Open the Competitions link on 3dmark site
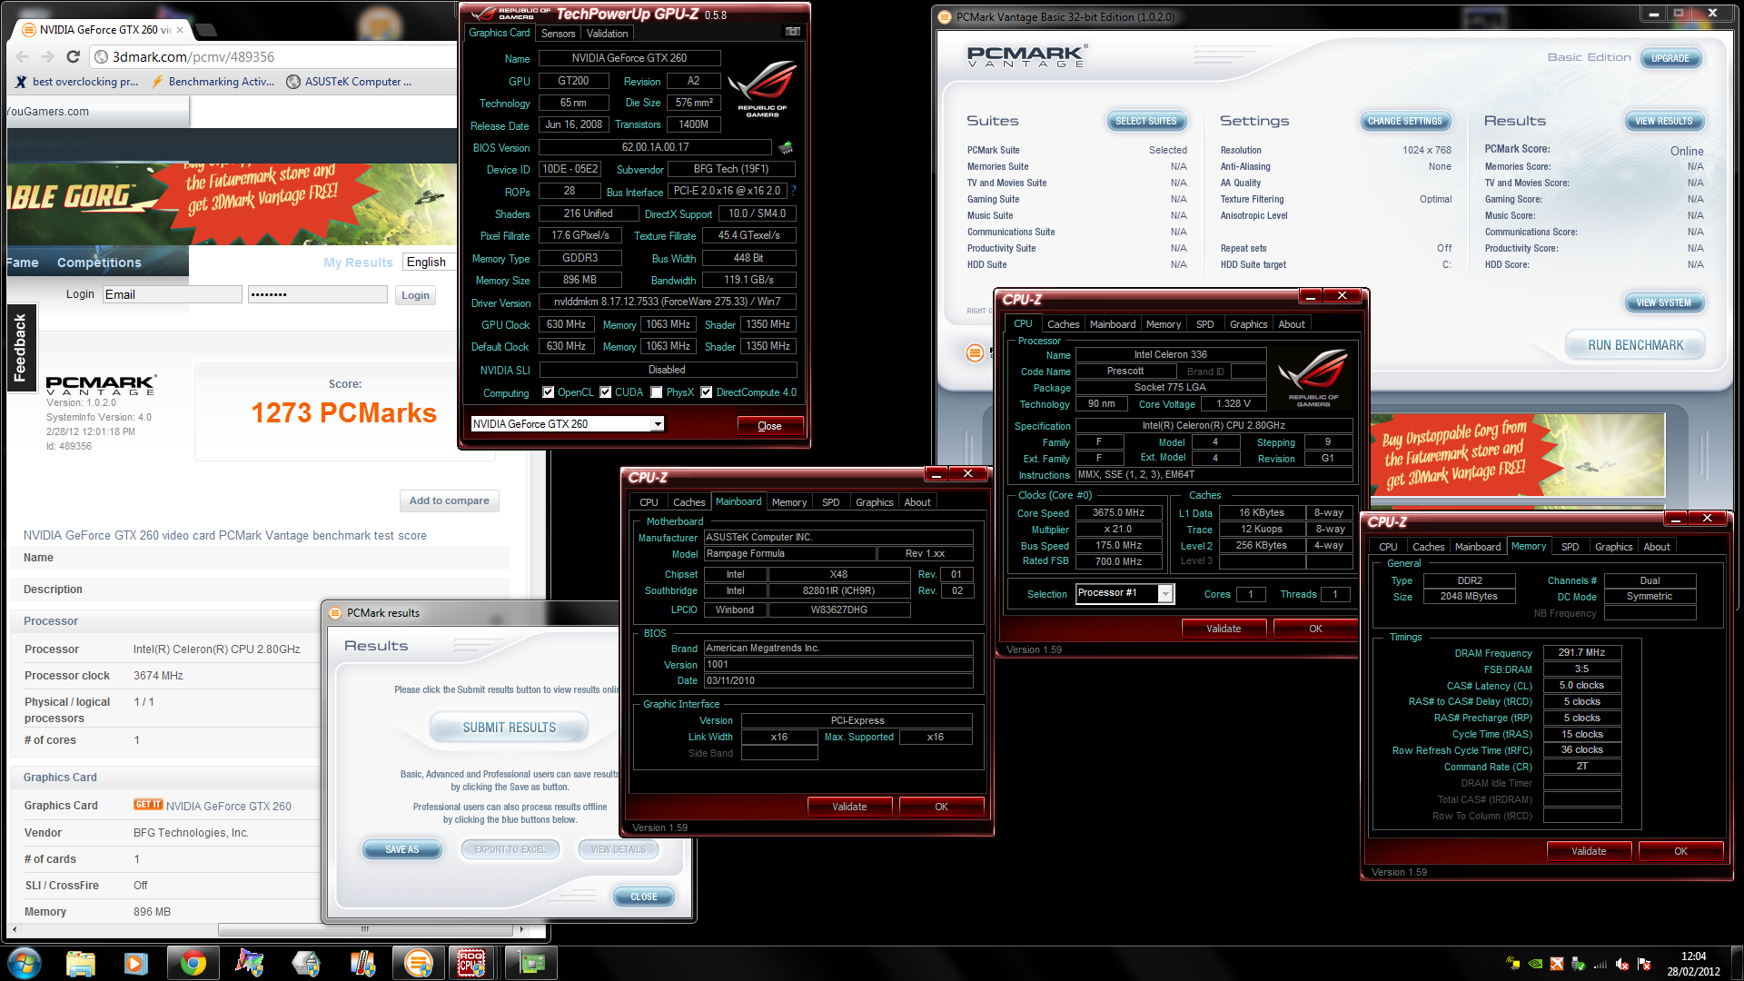This screenshot has width=1744, height=981. click(x=99, y=263)
